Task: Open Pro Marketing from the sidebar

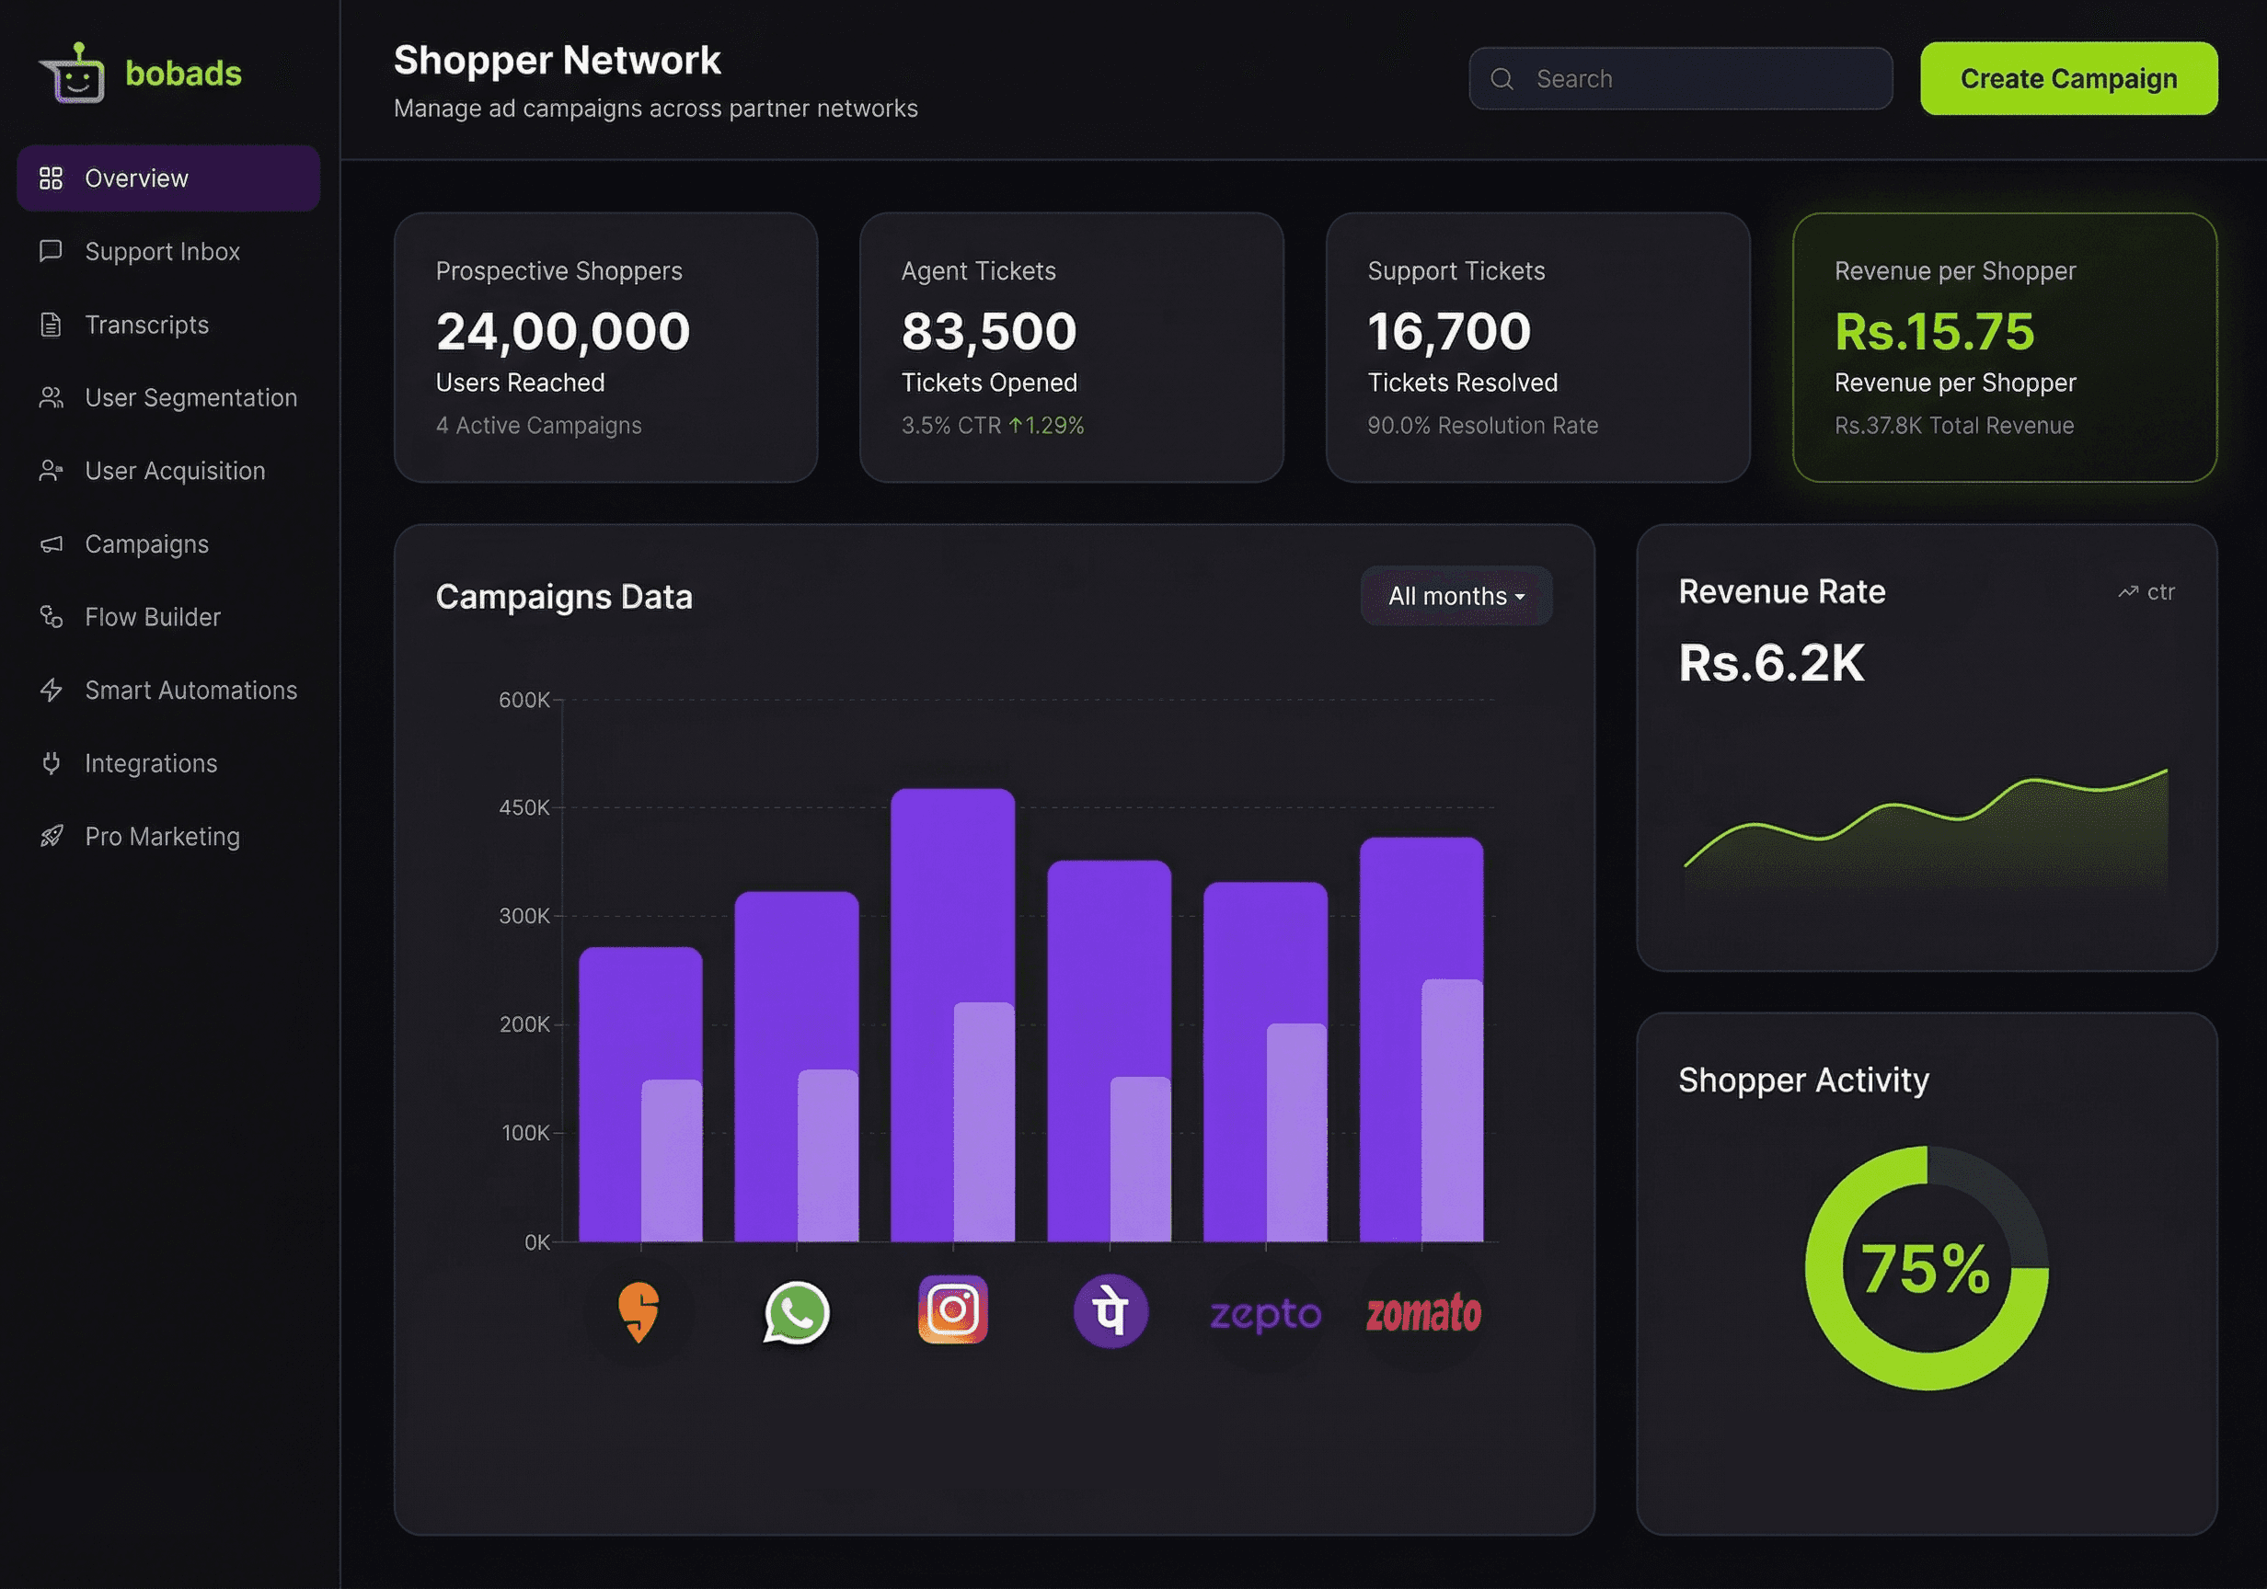Action: pos(162,836)
